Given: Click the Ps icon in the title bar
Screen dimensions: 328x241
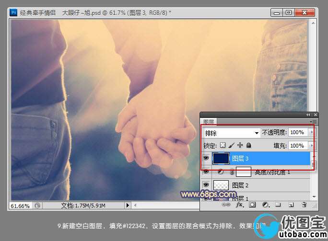Looking at the screenshot, I should (13, 12).
